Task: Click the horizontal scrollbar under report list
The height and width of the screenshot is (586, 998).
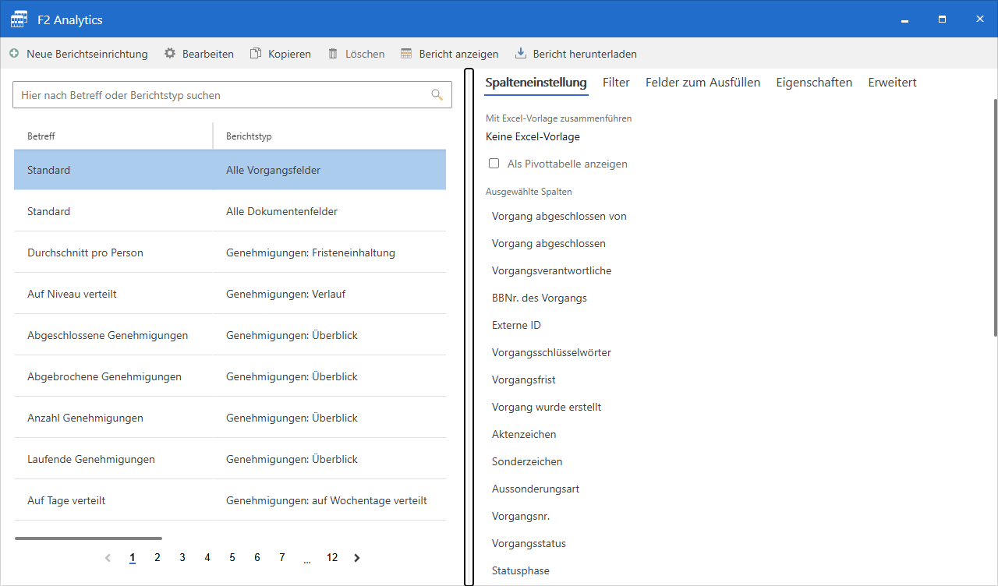Action: click(88, 538)
